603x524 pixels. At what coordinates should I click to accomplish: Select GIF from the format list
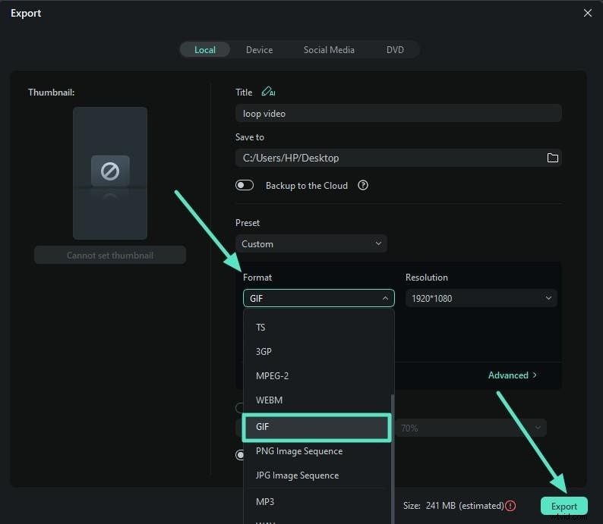point(316,427)
